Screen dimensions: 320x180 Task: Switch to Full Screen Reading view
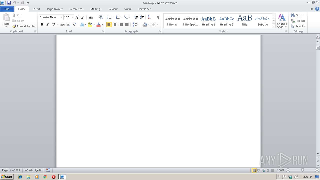coord(259,170)
